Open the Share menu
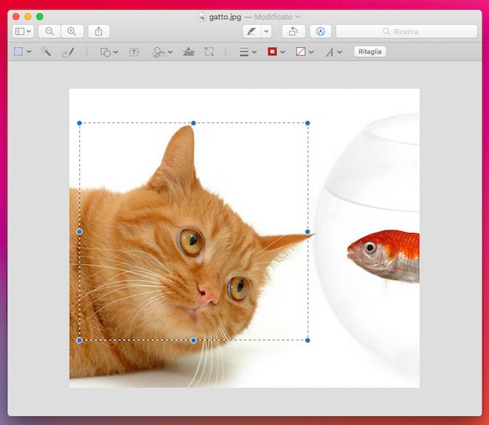The width and height of the screenshot is (489, 425). pyautogui.click(x=99, y=31)
